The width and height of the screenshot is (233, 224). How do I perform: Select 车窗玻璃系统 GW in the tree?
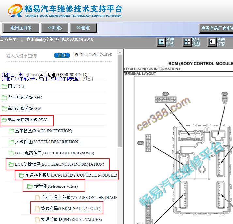pos(24,109)
